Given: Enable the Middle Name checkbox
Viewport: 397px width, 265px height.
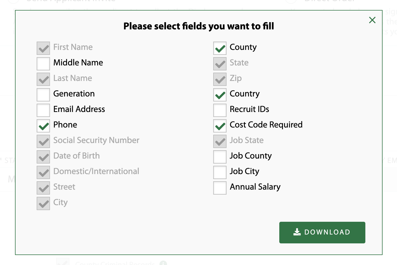Looking at the screenshot, I should coord(43,63).
